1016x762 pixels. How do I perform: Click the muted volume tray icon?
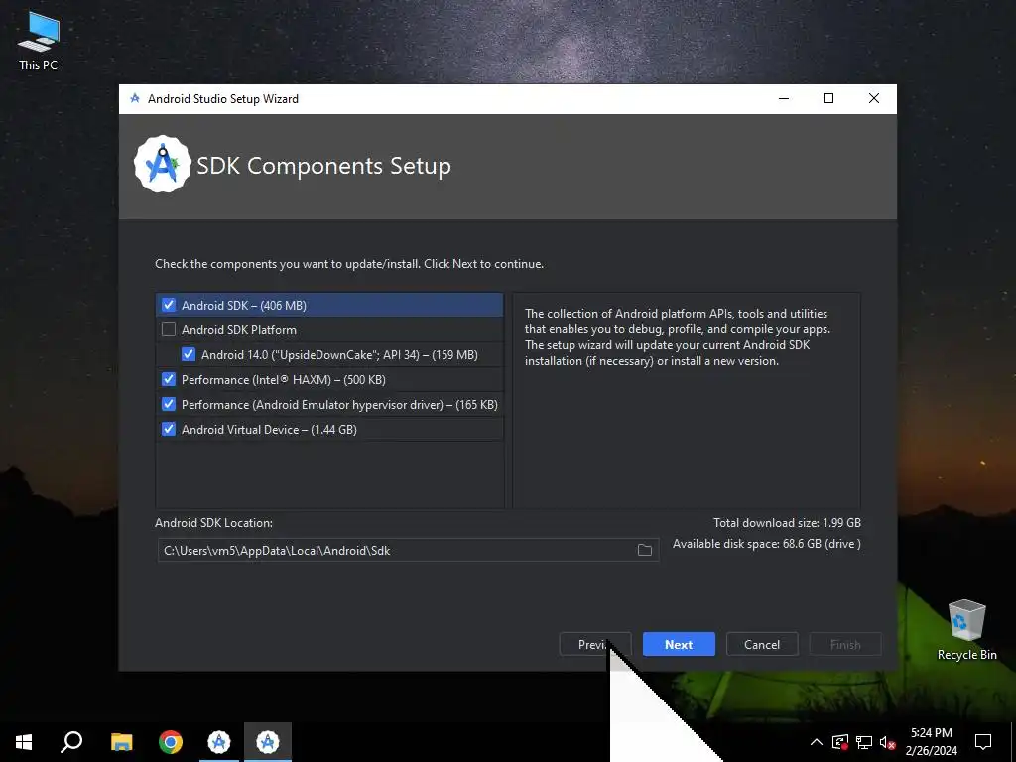(888, 742)
